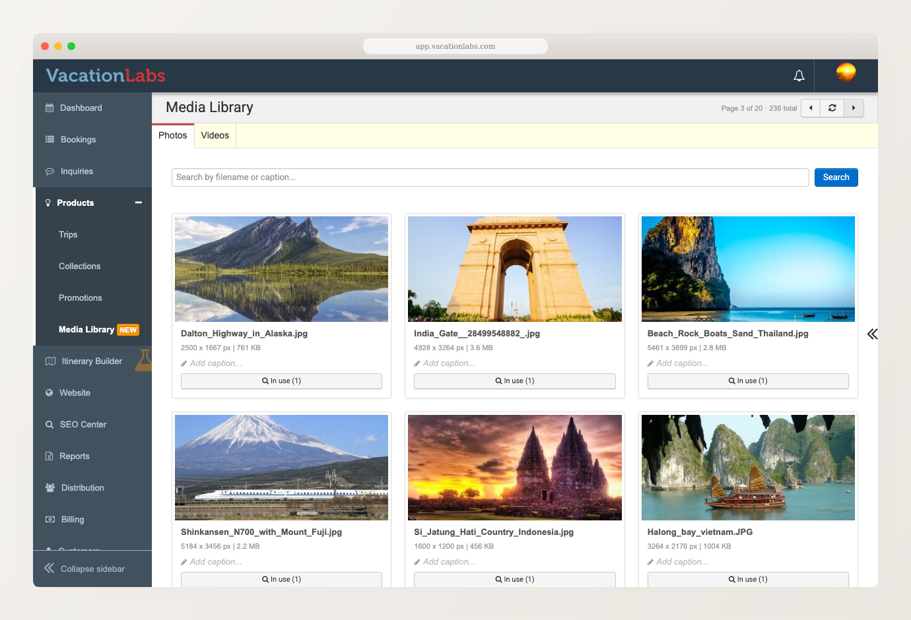Viewport: 911px width, 620px height.
Task: Open the Thailand beach boats thumbnail
Action: point(748,269)
